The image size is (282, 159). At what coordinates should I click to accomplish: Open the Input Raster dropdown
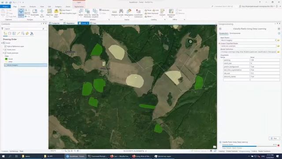[275, 40]
